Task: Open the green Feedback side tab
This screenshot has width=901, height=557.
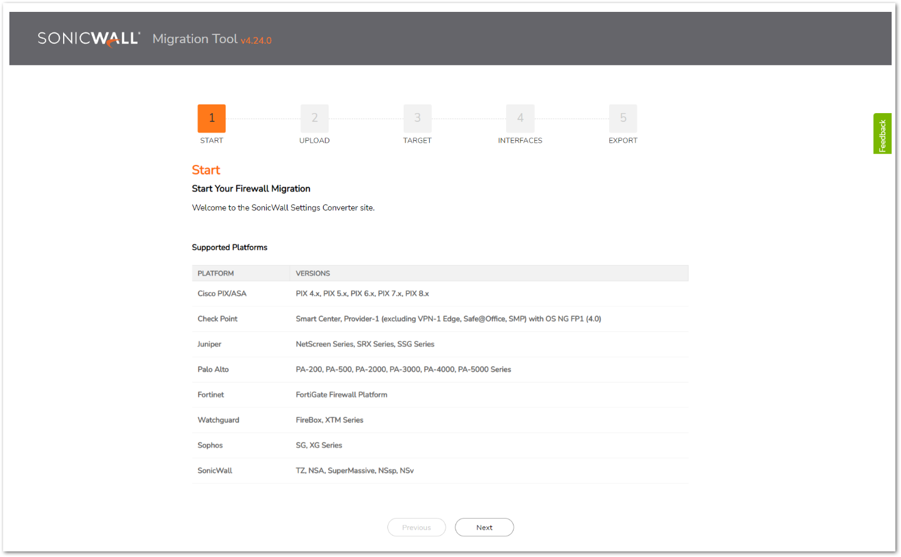Action: tap(882, 134)
